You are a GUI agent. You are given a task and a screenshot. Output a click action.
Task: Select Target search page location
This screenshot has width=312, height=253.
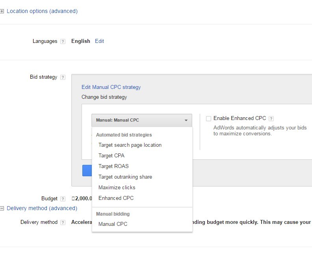coord(130,145)
